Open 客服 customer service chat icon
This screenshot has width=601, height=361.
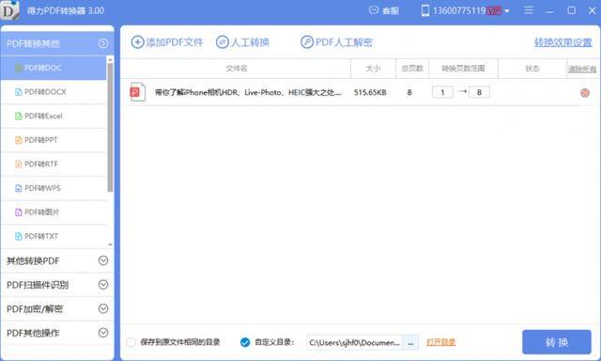(374, 10)
